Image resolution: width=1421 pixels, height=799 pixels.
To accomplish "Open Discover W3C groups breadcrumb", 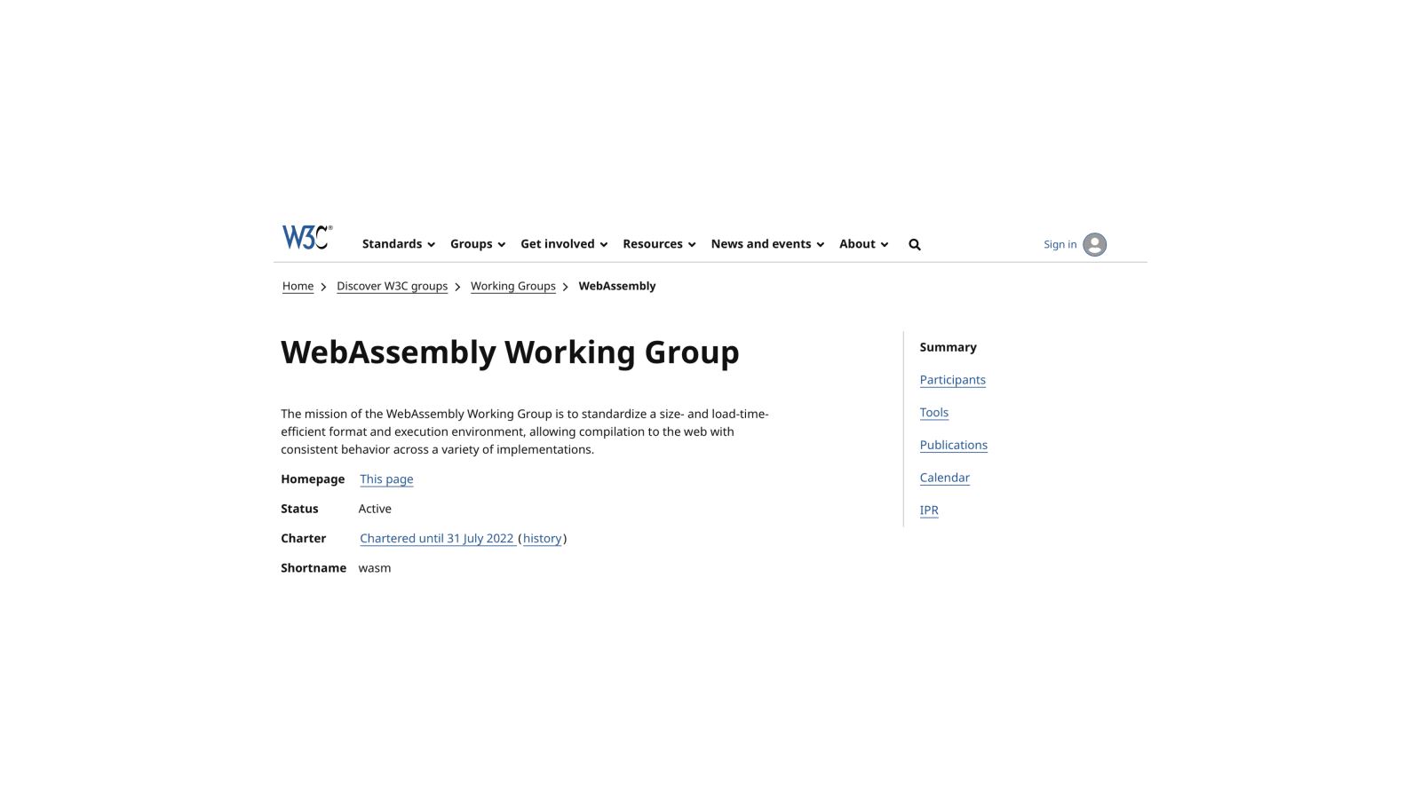I will (x=392, y=286).
